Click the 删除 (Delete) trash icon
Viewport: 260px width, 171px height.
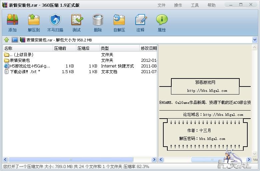(98, 21)
